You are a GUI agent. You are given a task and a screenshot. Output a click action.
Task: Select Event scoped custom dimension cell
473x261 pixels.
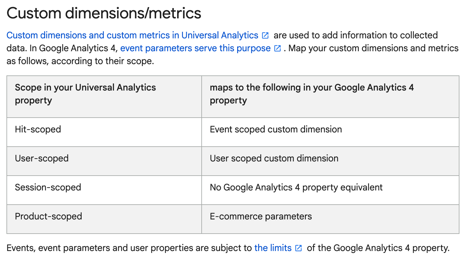click(330, 132)
